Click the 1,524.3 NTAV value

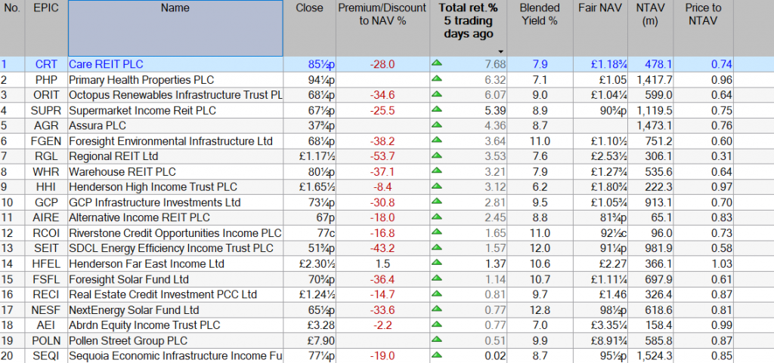tap(654, 356)
